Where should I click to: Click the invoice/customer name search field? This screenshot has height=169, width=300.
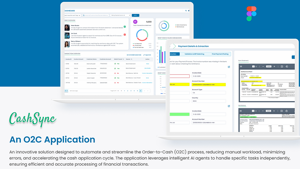pos(96,15)
